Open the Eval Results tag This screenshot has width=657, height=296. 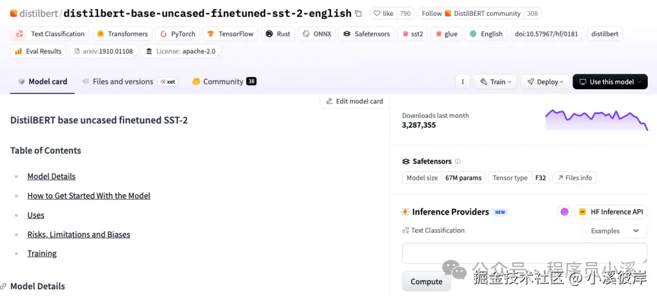tap(38, 51)
